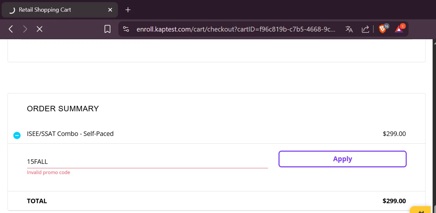Switch to the Retail Shopping Cart tab
The image size is (436, 213).
60,10
